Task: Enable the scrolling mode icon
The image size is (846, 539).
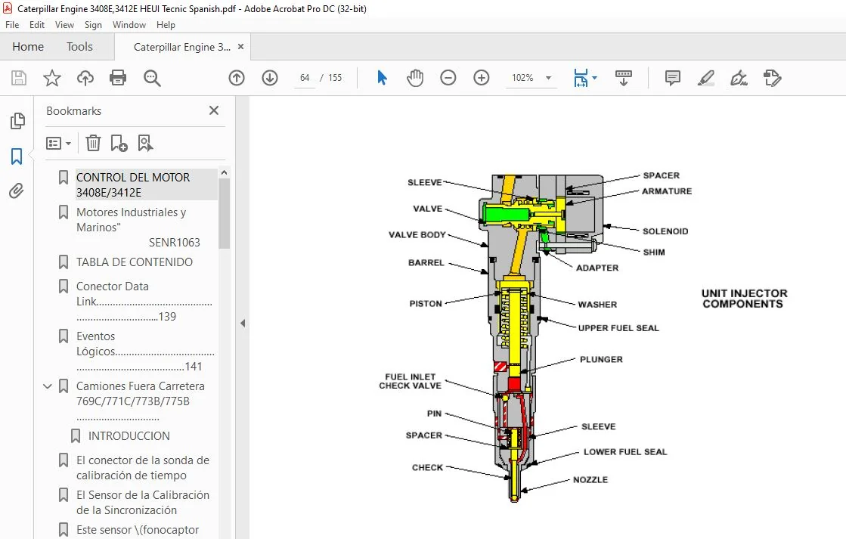Action: click(x=623, y=78)
